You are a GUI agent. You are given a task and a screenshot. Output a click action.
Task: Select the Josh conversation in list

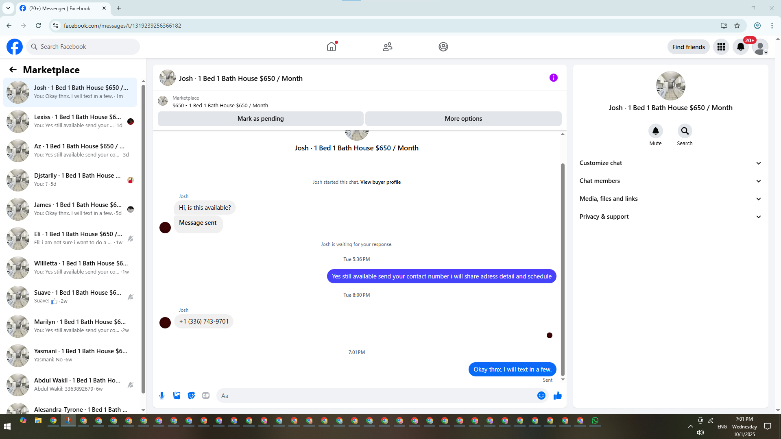pyautogui.click(x=70, y=92)
